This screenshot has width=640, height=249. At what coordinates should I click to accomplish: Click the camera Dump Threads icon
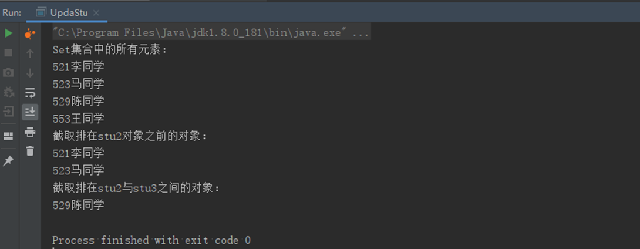8,73
